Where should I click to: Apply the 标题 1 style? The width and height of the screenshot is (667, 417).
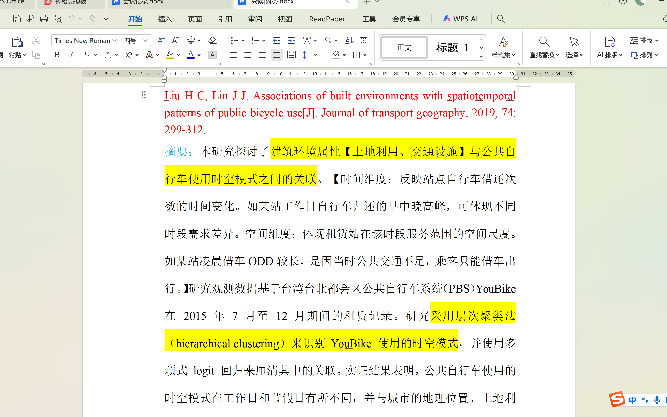[x=453, y=48]
